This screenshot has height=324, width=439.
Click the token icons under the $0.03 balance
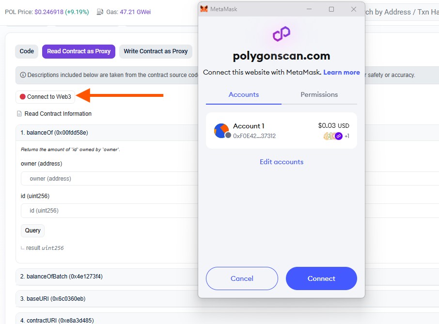click(x=333, y=136)
